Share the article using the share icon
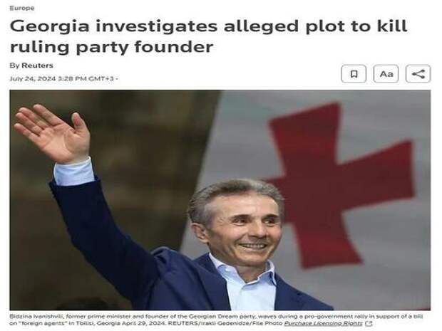The image size is (442, 331). [x=418, y=74]
